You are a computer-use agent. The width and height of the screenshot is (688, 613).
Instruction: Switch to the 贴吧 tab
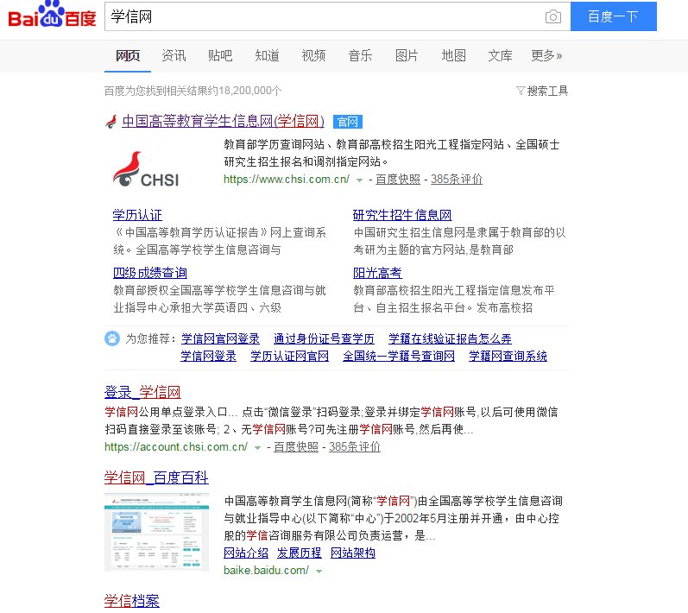[x=220, y=56]
